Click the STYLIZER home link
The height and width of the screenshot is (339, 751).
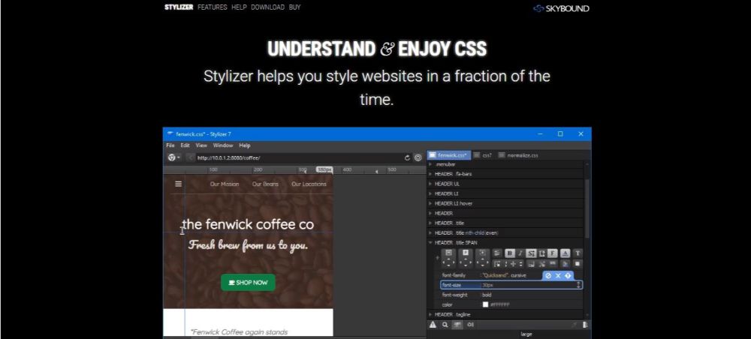pyautogui.click(x=179, y=7)
